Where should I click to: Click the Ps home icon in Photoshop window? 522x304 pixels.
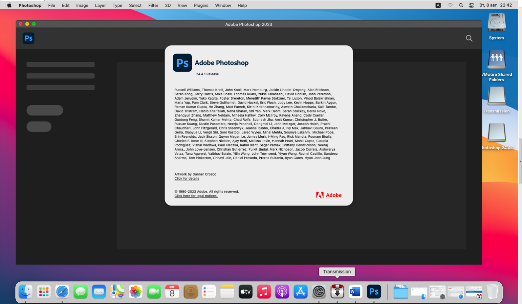click(29, 38)
